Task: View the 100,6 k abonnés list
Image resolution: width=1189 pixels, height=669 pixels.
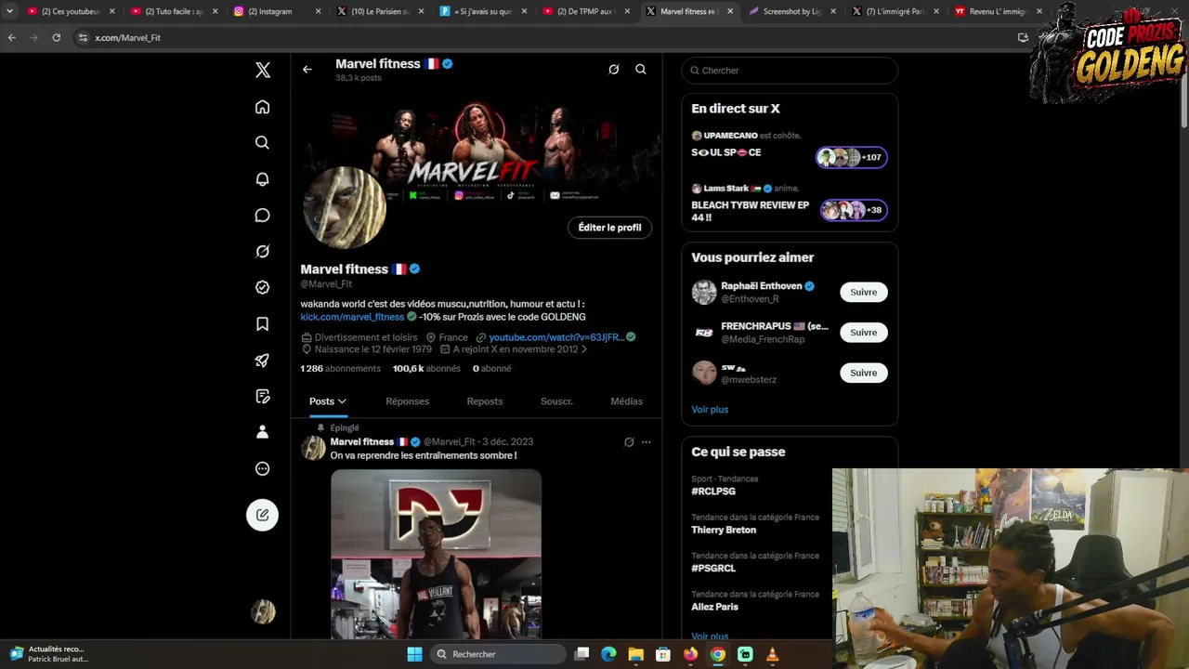Action: (x=426, y=369)
